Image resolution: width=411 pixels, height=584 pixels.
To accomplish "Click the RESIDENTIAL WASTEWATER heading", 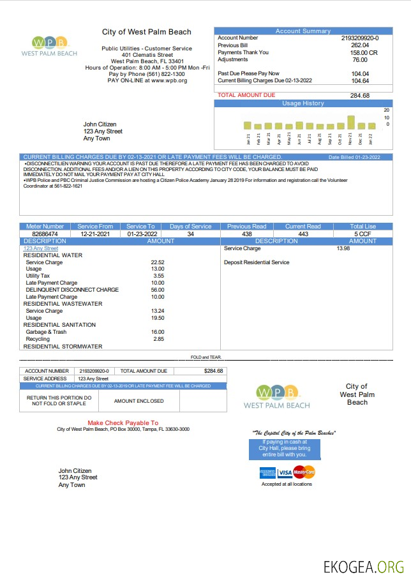I will click(63, 304).
